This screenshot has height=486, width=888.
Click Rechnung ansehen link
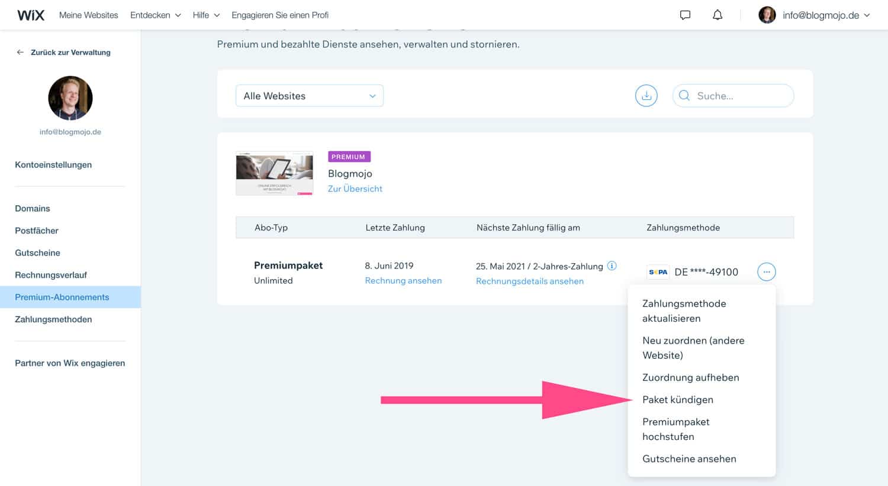(403, 281)
